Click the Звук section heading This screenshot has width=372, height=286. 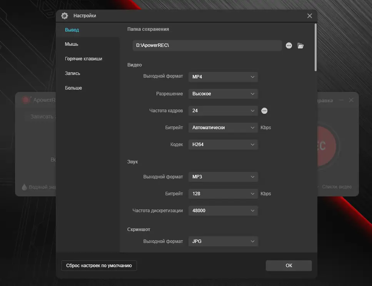coord(132,162)
